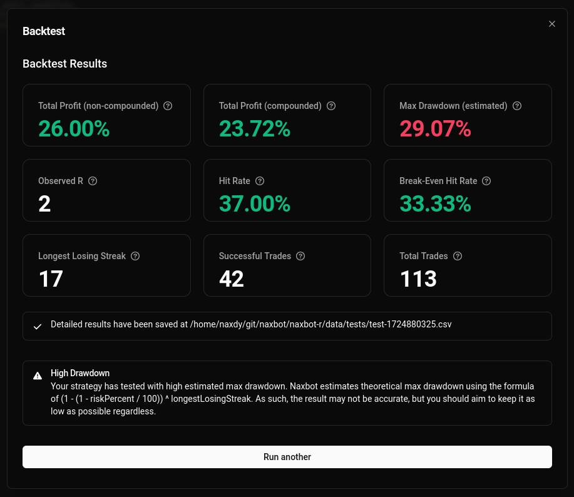Select the Total Trades card showing 113
Image resolution: width=574 pixels, height=497 pixels.
pyautogui.click(x=468, y=265)
